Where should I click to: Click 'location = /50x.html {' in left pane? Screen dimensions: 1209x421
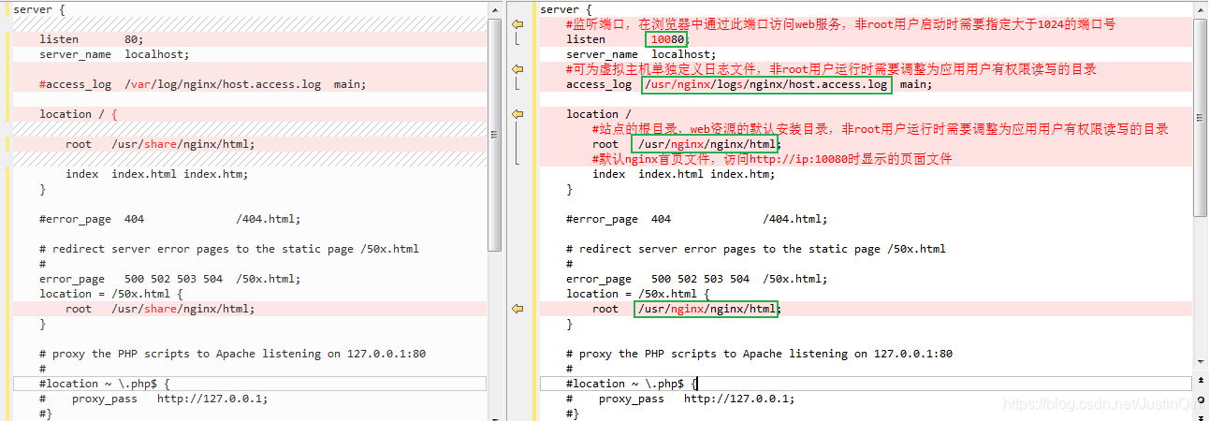pos(111,294)
